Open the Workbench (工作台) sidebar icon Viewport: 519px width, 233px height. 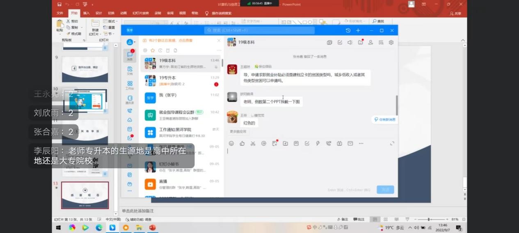[x=130, y=85]
